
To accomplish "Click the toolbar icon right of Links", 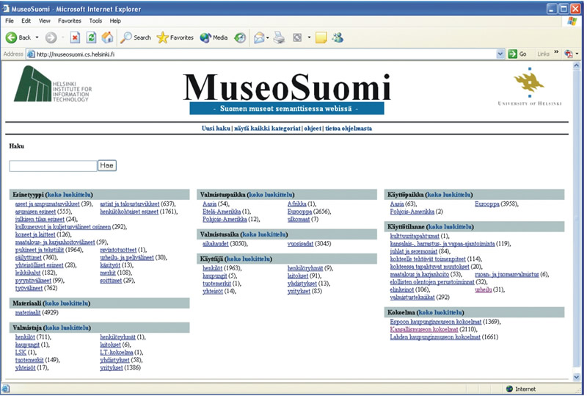I will pos(568,54).
